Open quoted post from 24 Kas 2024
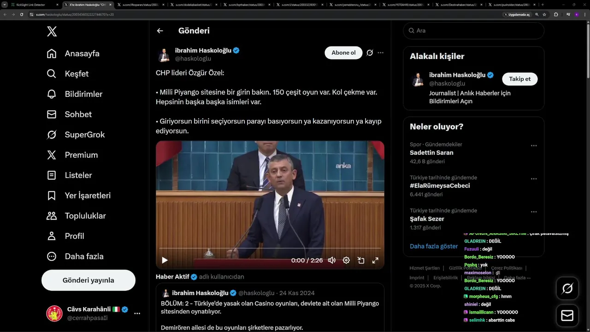590x332 pixels. coord(270,308)
